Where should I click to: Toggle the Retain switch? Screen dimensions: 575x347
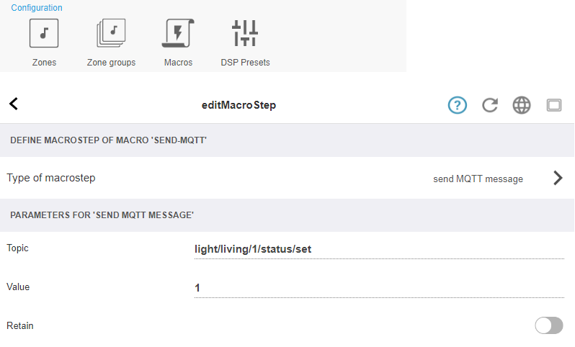point(548,325)
